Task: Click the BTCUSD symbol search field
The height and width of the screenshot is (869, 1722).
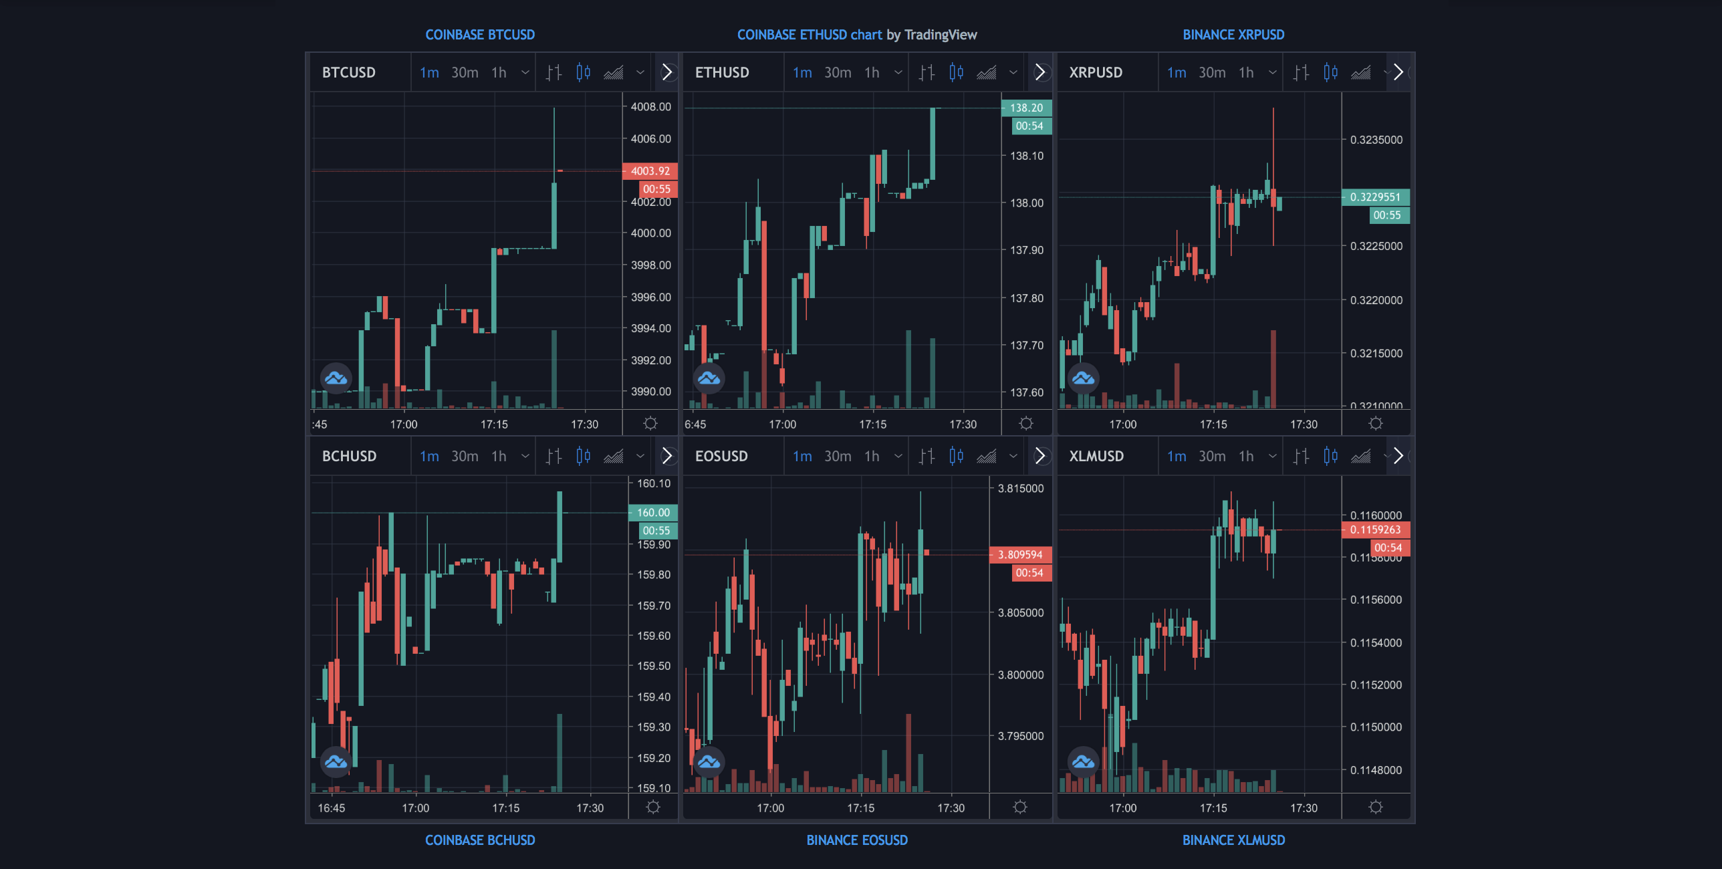Action: click(x=361, y=72)
